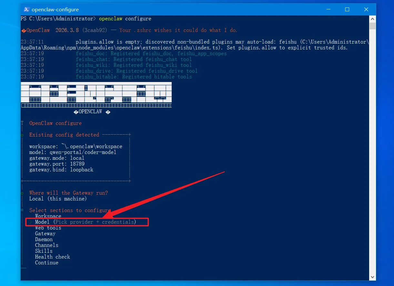Click 'feishu_wiki: Registered feishu_wiki tool' log line
Viewport: 394px width, 286px height.
click(134, 65)
